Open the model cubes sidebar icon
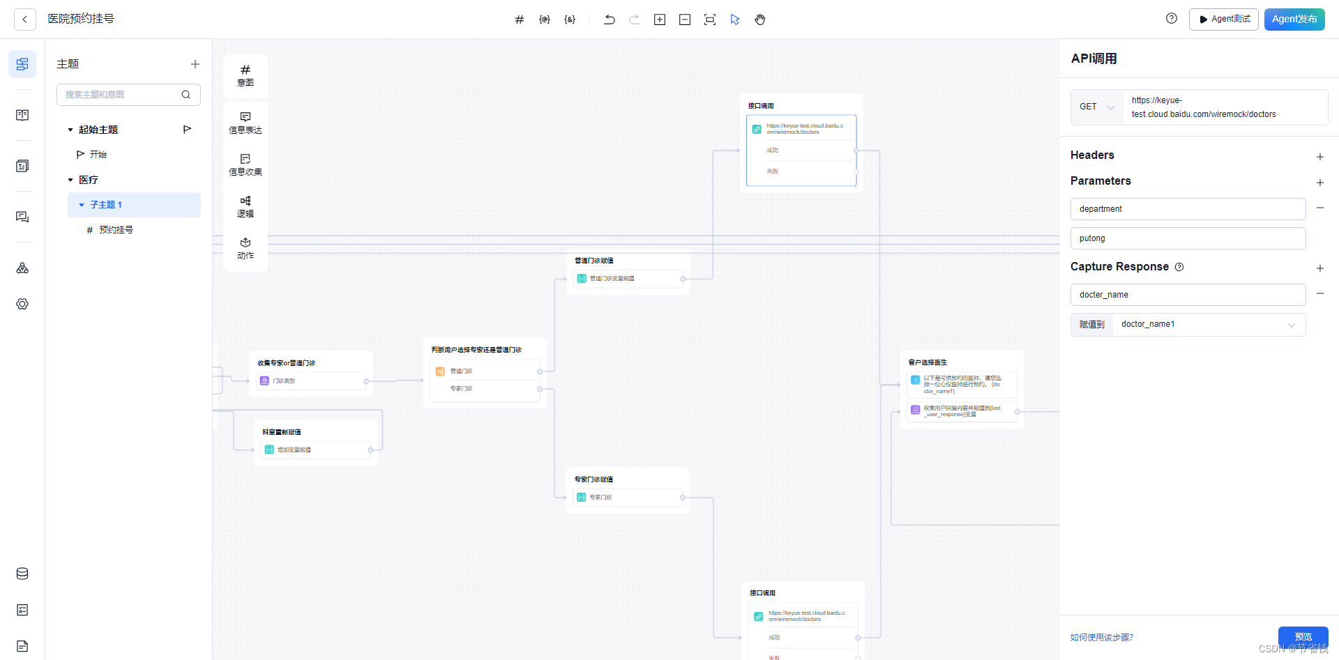 (x=22, y=268)
